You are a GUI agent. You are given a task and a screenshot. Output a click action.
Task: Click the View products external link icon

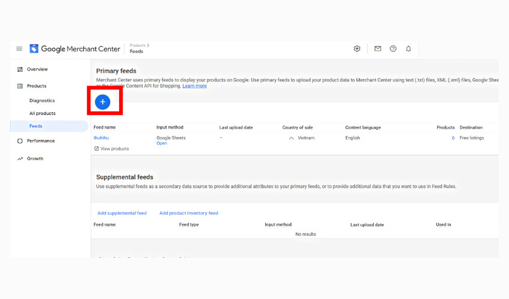coord(96,148)
